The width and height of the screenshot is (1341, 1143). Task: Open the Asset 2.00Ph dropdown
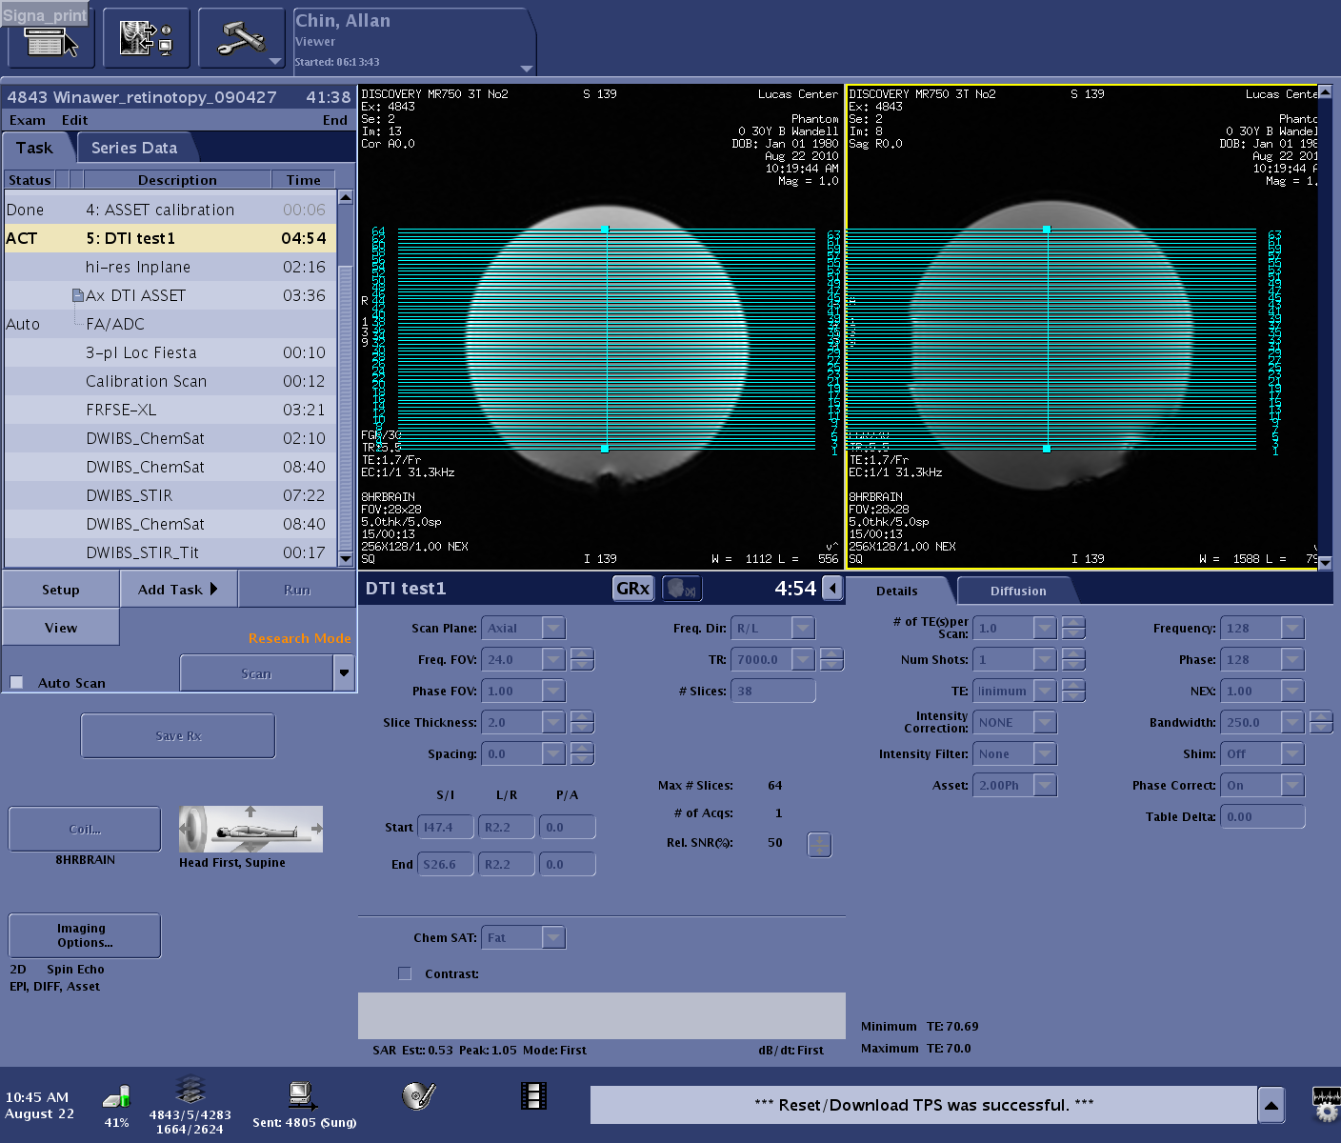1044,786
